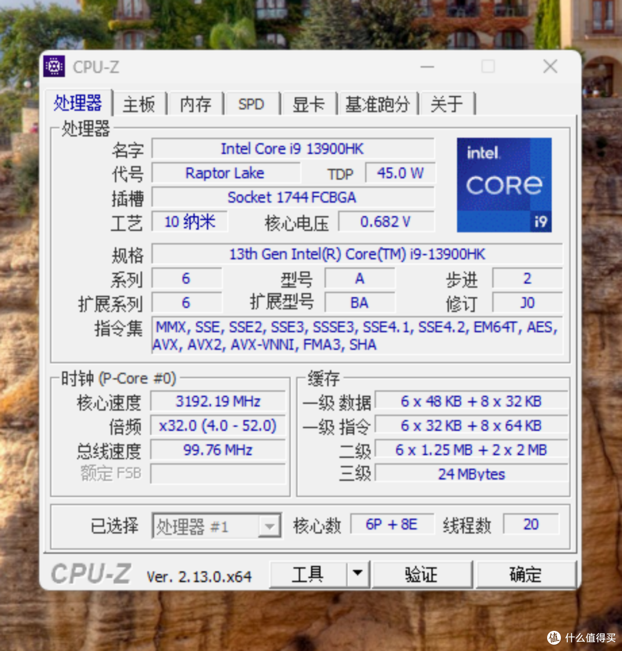
Task: Click the L3 cache value 24 MBytes
Action: (471, 474)
